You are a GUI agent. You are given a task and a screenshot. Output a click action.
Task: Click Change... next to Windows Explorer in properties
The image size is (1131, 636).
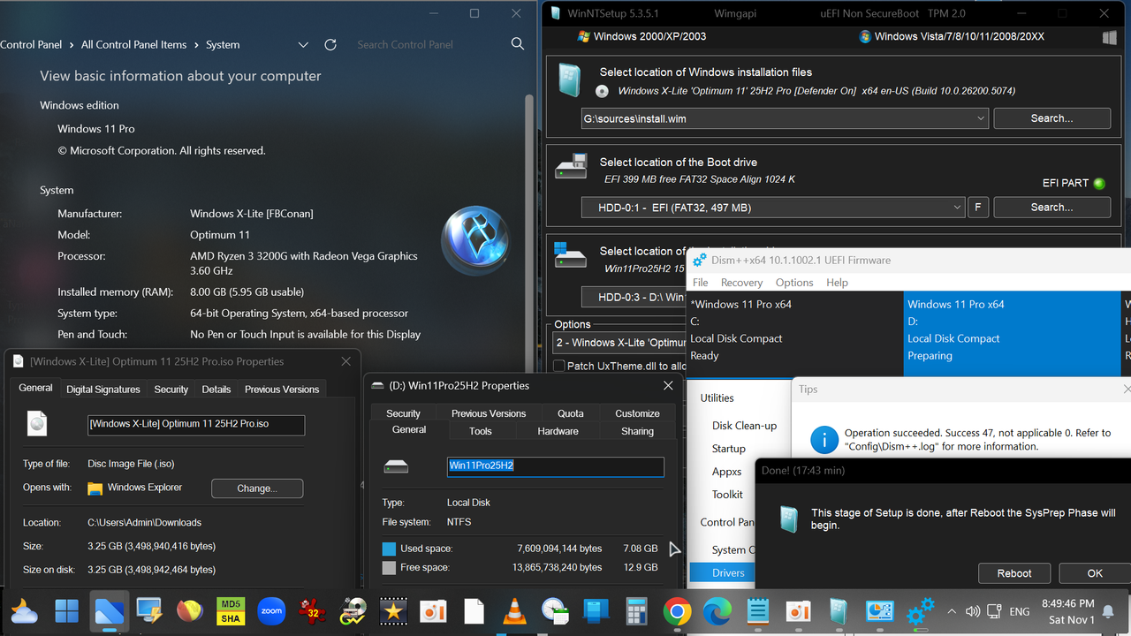coord(257,488)
